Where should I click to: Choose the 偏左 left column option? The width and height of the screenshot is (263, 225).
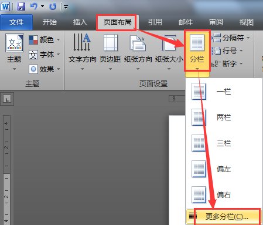224,169
